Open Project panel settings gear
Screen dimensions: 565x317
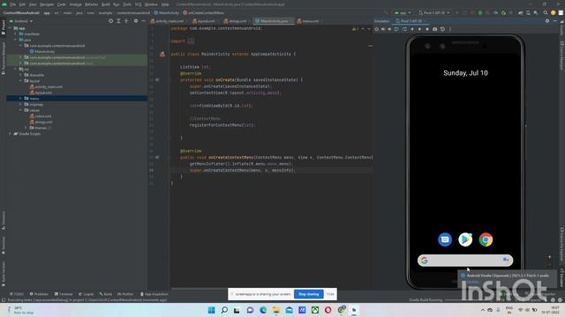136,21
